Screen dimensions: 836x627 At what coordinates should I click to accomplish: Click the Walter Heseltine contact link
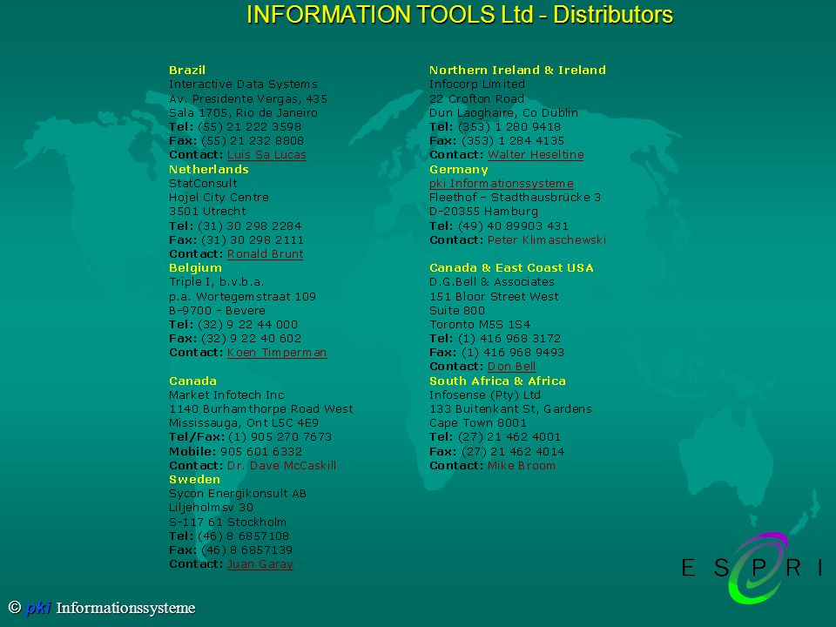[x=536, y=155]
